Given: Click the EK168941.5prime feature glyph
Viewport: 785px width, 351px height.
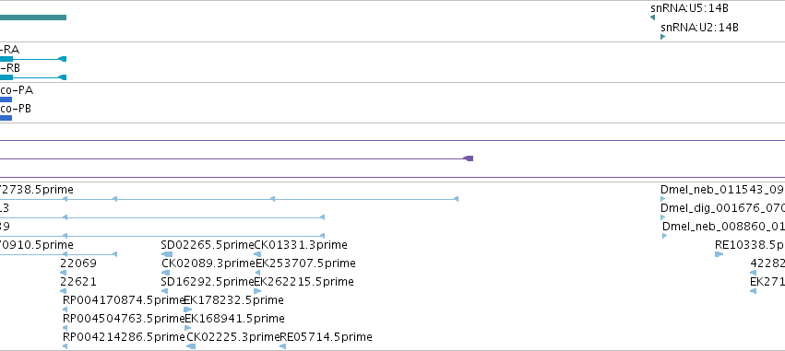Looking at the screenshot, I should pos(187,328).
